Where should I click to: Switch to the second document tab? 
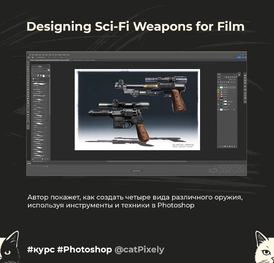point(84,60)
